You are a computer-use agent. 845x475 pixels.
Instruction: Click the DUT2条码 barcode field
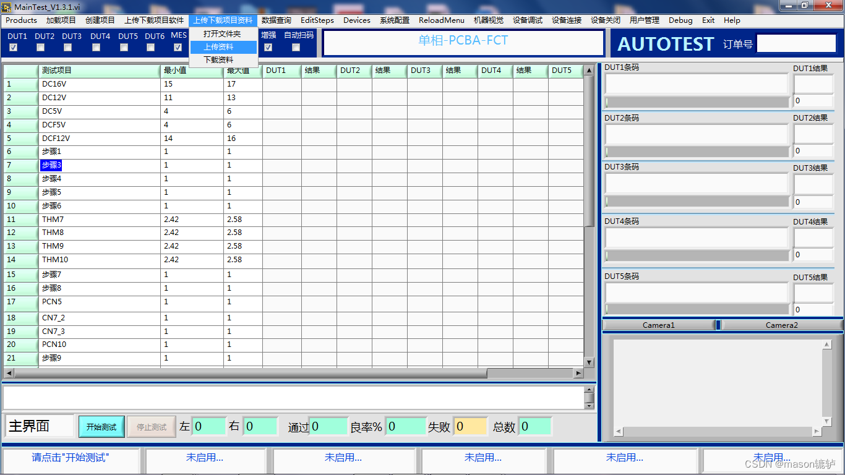[x=697, y=134]
